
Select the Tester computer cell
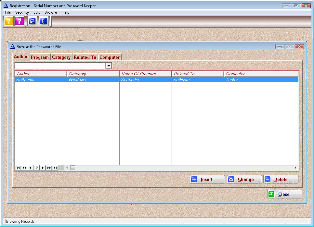point(261,80)
